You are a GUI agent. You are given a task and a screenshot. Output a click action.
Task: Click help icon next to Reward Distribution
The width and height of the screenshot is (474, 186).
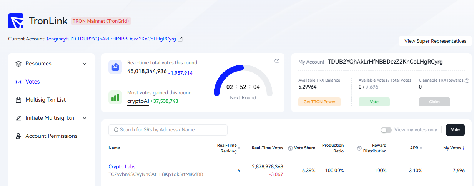[359, 148]
